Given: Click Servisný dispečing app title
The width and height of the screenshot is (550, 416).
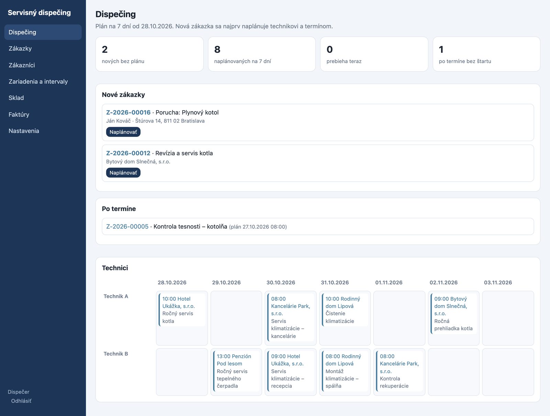Looking at the screenshot, I should (x=39, y=13).
